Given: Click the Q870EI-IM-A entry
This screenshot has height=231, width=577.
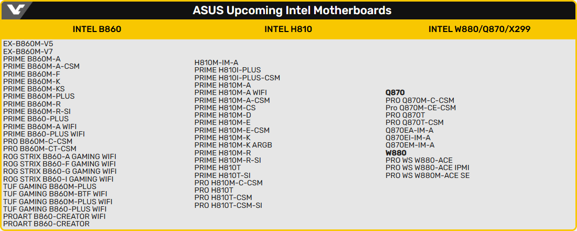Looking at the screenshot, I should 410,138.
